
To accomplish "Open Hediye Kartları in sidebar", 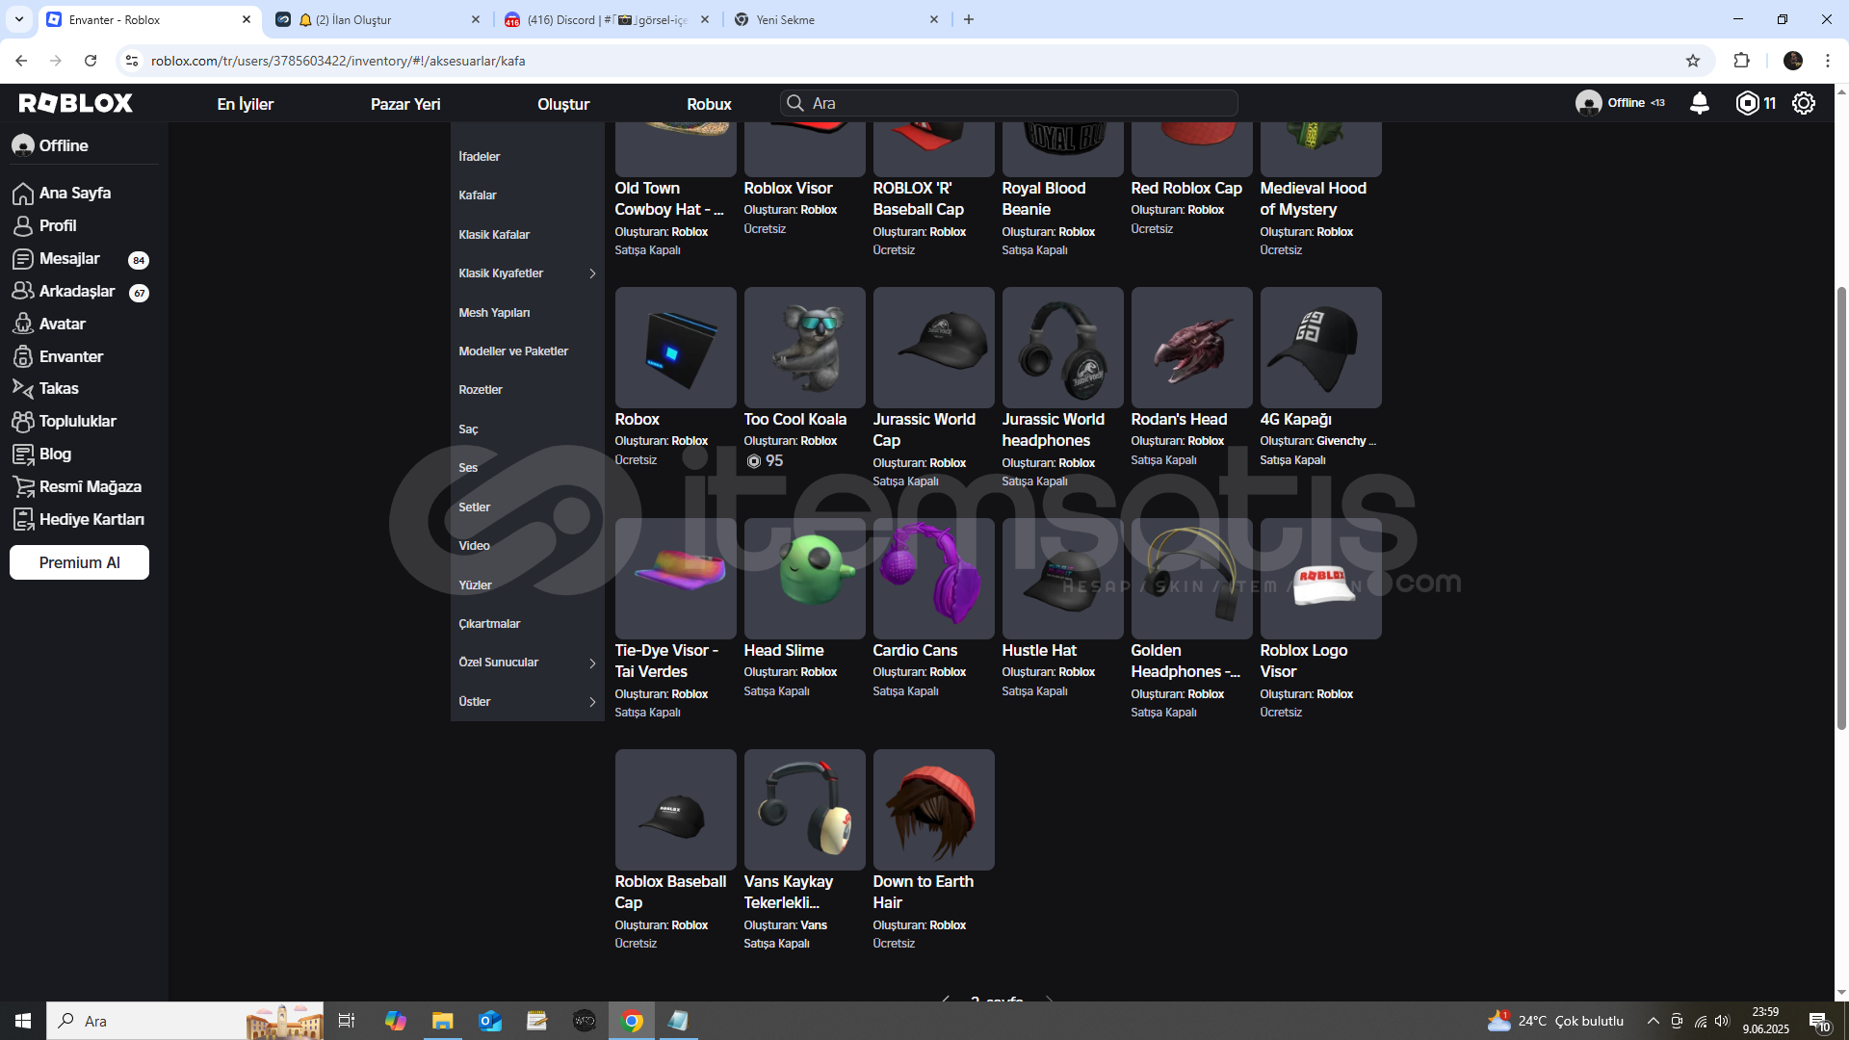I will pos(91,519).
